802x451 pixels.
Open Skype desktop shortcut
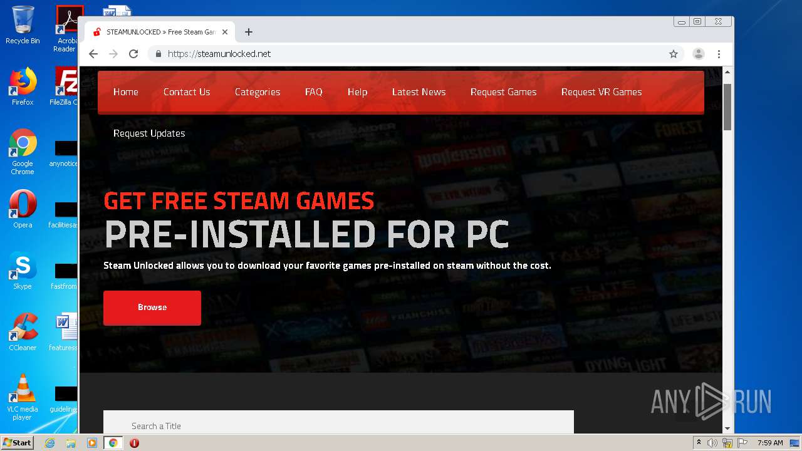(x=23, y=271)
